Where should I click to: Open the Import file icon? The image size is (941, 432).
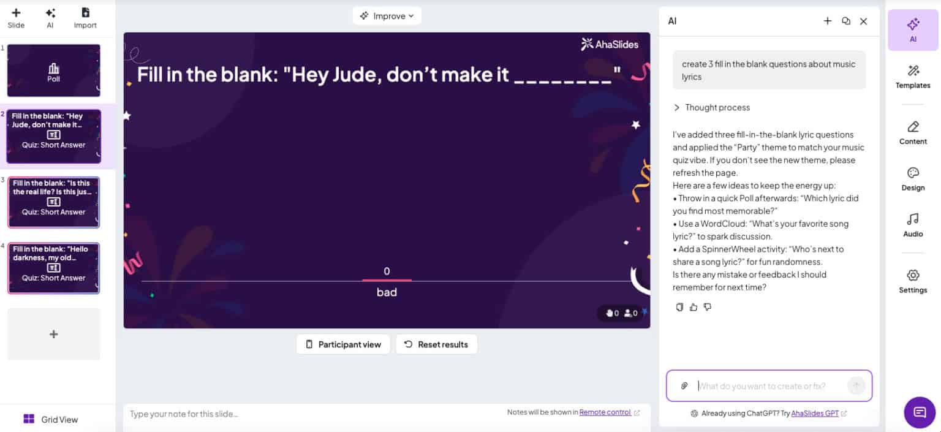85,13
